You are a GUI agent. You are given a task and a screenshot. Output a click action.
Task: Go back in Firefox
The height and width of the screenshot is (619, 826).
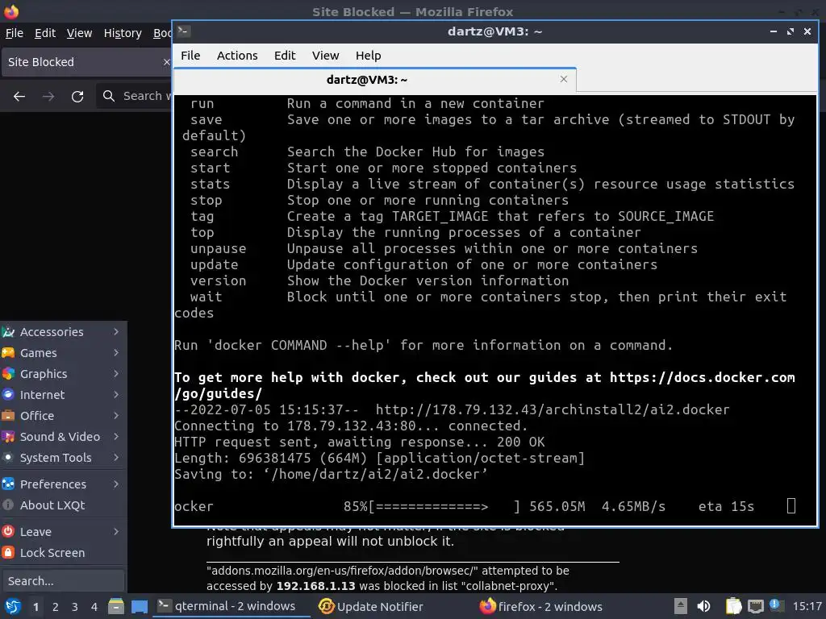[x=19, y=97]
